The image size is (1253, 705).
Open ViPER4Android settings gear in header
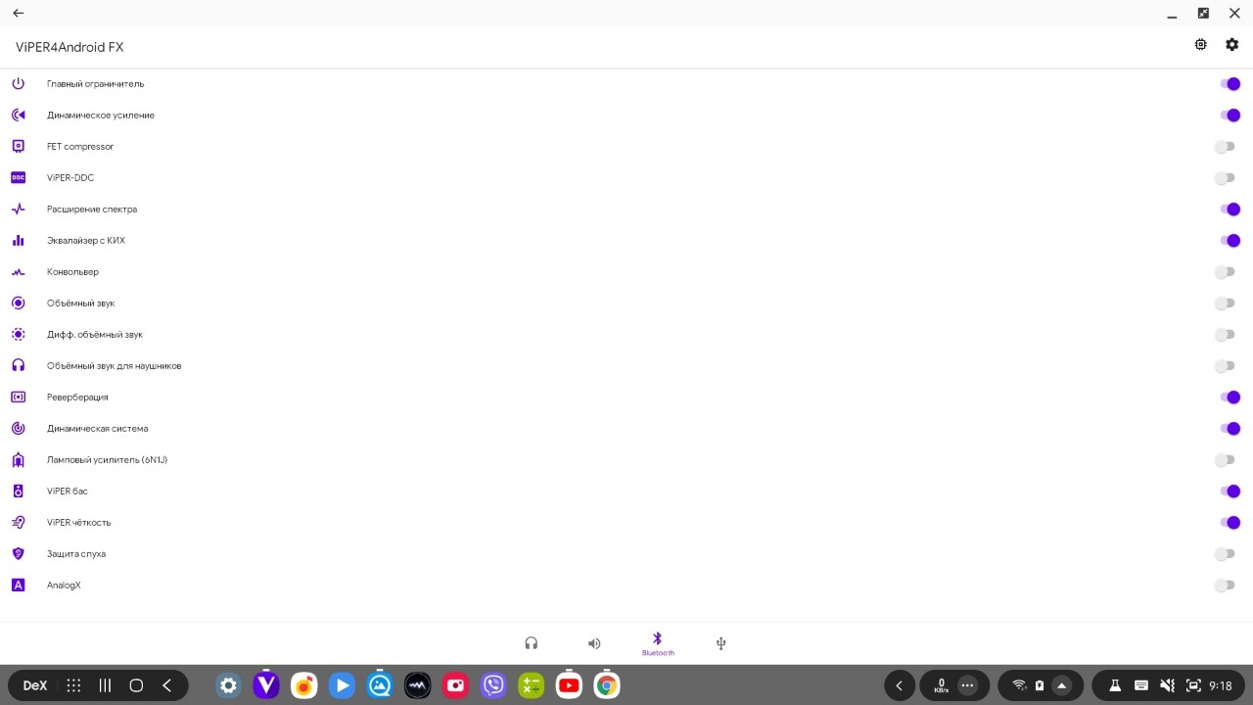coord(1232,44)
